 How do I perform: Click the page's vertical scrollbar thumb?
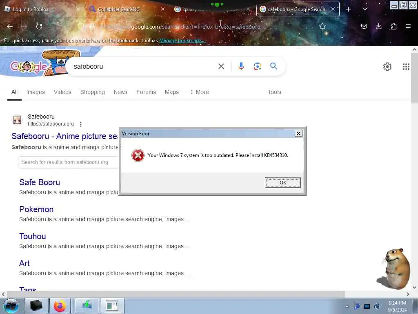pos(414,77)
